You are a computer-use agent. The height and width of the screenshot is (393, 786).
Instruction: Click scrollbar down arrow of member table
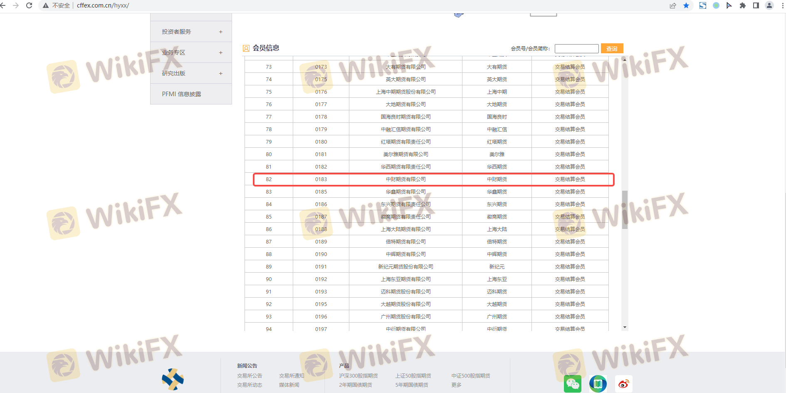coord(625,328)
